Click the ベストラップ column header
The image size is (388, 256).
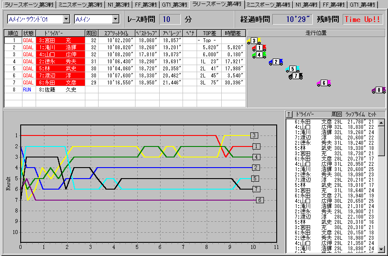pyautogui.click(x=146, y=33)
